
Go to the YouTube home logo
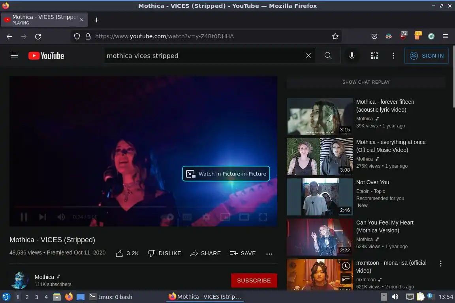(x=46, y=56)
